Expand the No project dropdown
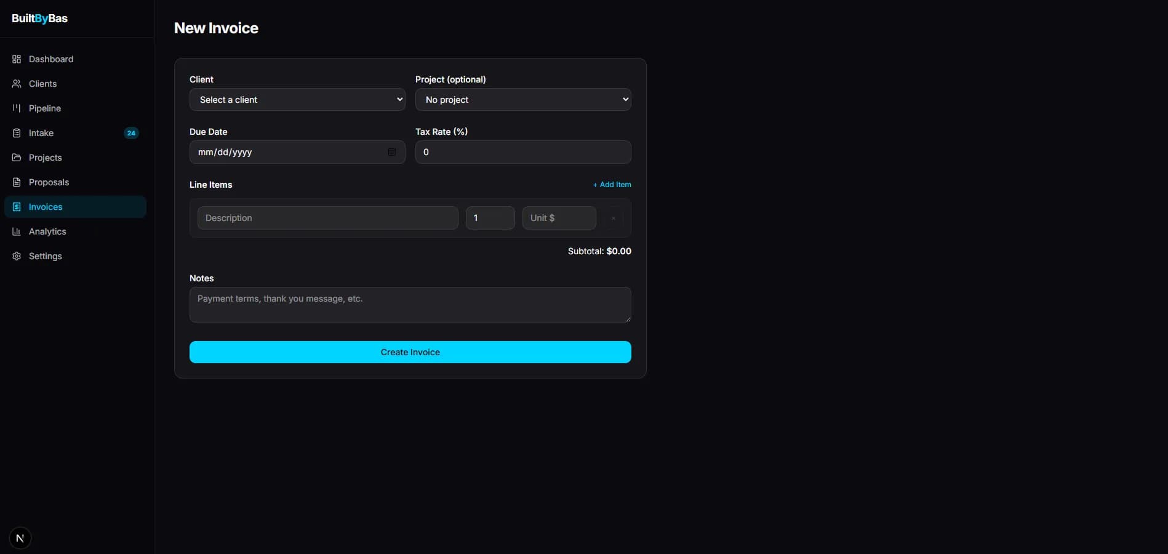Image resolution: width=1168 pixels, height=554 pixels. tap(523, 100)
